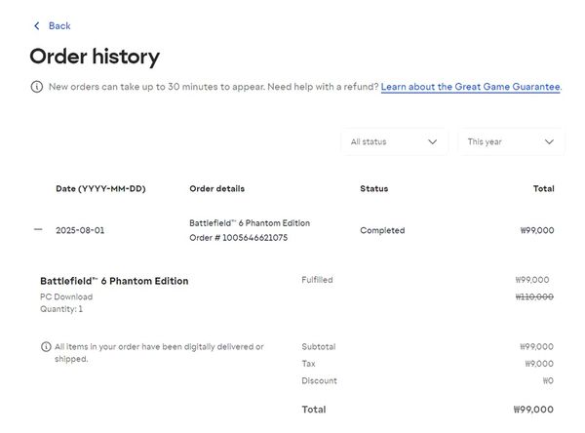This screenshot has height=433, width=585.
Task: Open the Great Game Guarantee link
Action: [470, 87]
